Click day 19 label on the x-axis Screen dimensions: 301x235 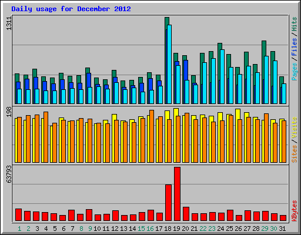176,229
